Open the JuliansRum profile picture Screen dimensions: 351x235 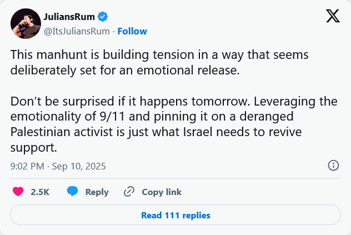(x=25, y=23)
